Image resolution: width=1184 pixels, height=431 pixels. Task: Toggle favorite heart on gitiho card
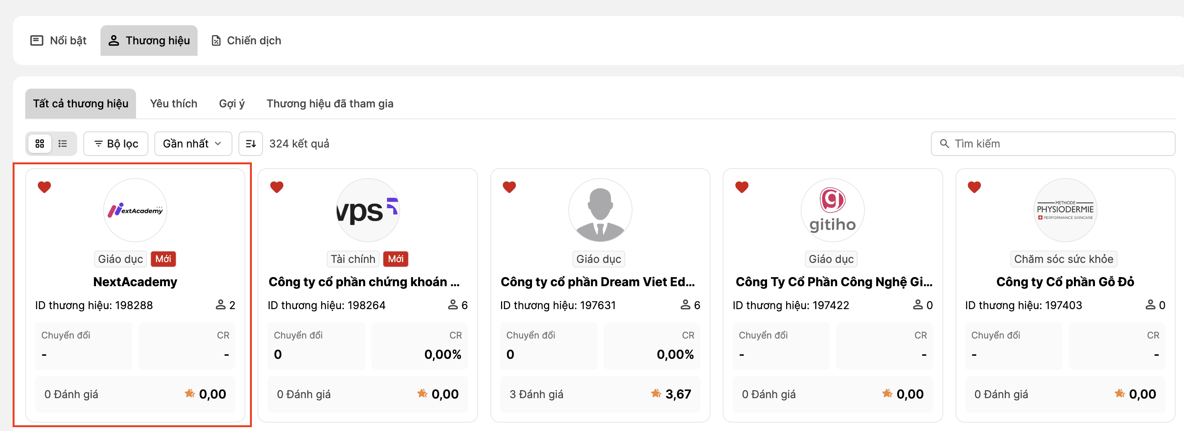pyautogui.click(x=742, y=187)
